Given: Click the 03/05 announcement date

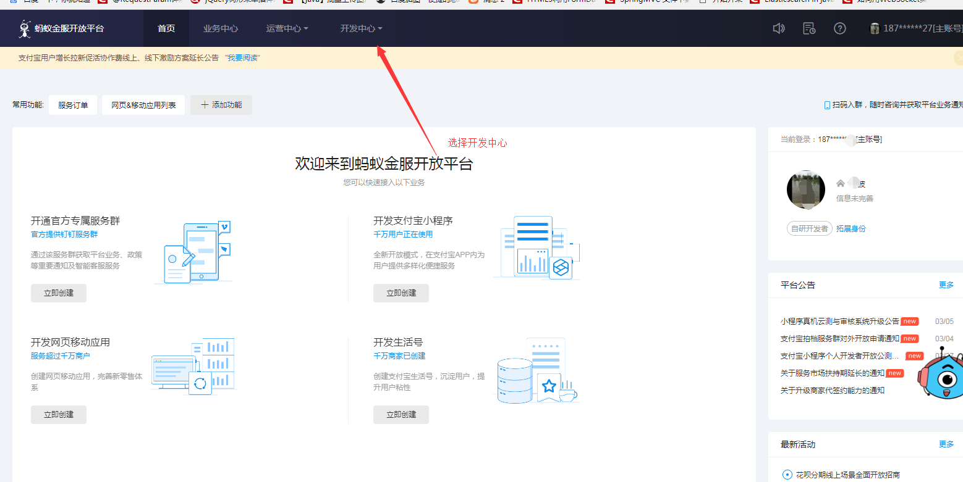Looking at the screenshot, I should [x=944, y=322].
